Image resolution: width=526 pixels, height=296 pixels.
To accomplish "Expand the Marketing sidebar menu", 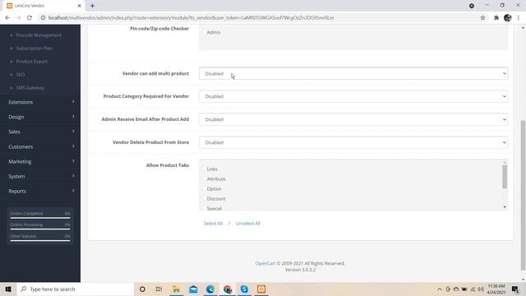I will click(40, 161).
